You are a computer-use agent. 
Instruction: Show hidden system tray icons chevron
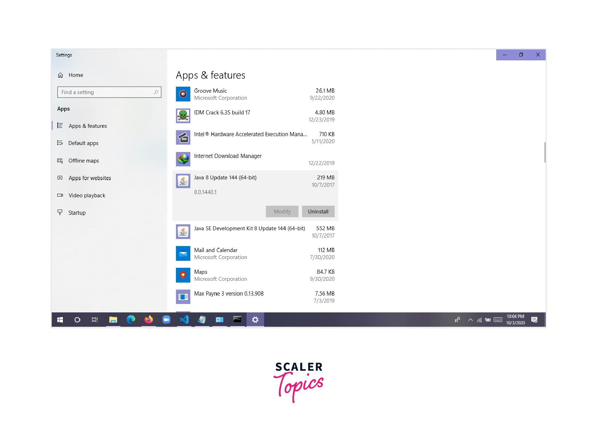click(470, 320)
